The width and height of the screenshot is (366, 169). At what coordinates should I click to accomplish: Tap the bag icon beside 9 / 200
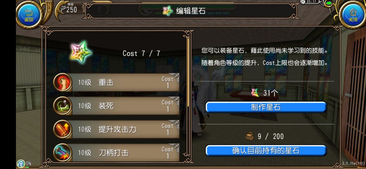249,136
